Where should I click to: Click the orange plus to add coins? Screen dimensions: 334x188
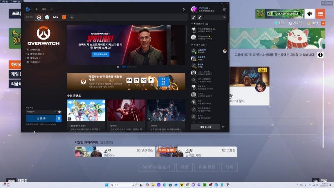click(323, 23)
